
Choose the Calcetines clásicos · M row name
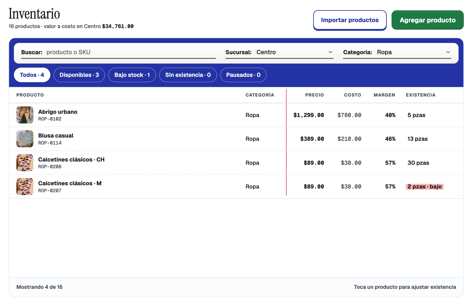pyautogui.click(x=70, y=183)
